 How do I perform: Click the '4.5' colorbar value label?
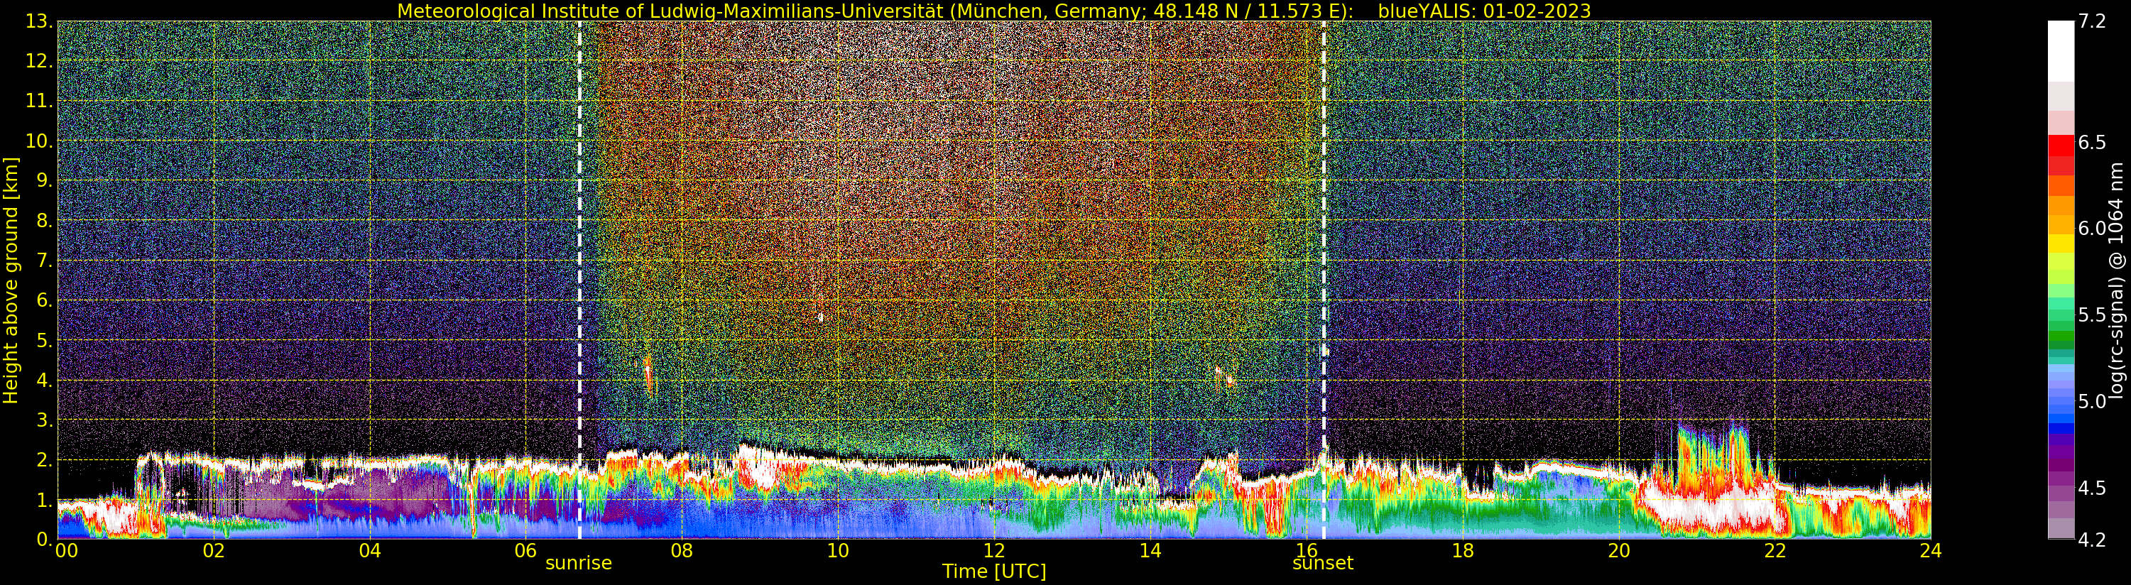tap(2092, 488)
